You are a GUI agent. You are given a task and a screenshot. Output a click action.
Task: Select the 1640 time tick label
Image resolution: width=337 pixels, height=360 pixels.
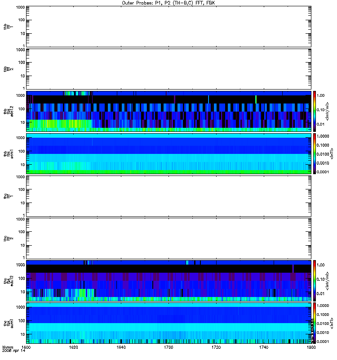point(121,347)
